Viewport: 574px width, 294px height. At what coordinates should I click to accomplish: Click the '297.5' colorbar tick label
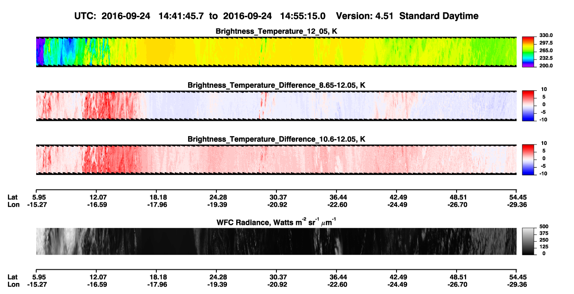[546, 43]
